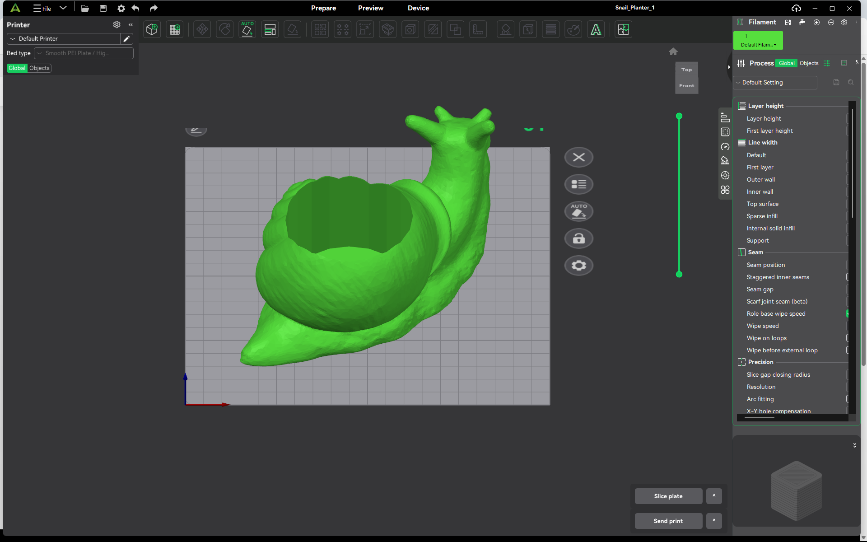The width and height of the screenshot is (867, 542).
Task: Switch to the Preview tab
Action: pos(370,8)
